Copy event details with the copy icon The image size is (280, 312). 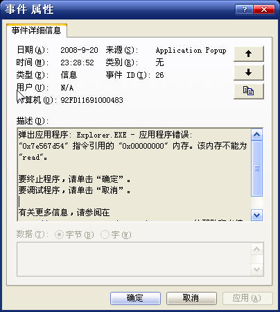pyautogui.click(x=249, y=91)
